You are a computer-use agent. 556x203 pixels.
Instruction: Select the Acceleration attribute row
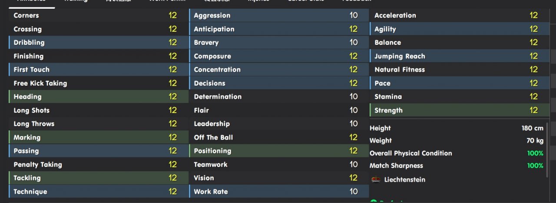click(x=458, y=15)
